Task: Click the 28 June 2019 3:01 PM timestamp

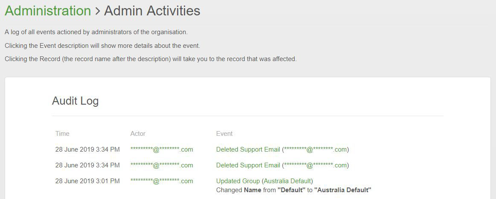Action: pyautogui.click(x=87, y=181)
